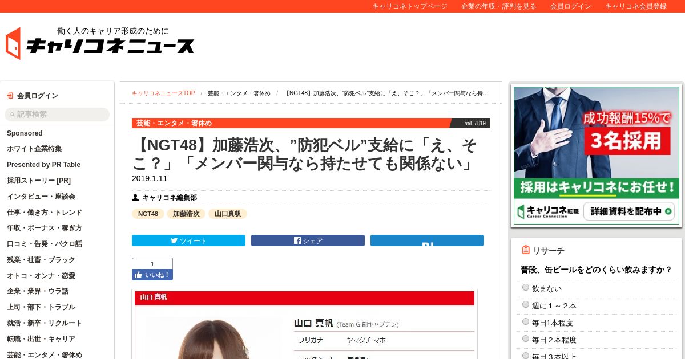Open sidebar category 就活・新卒・リクルート
The height and width of the screenshot is (359, 685).
point(45,323)
